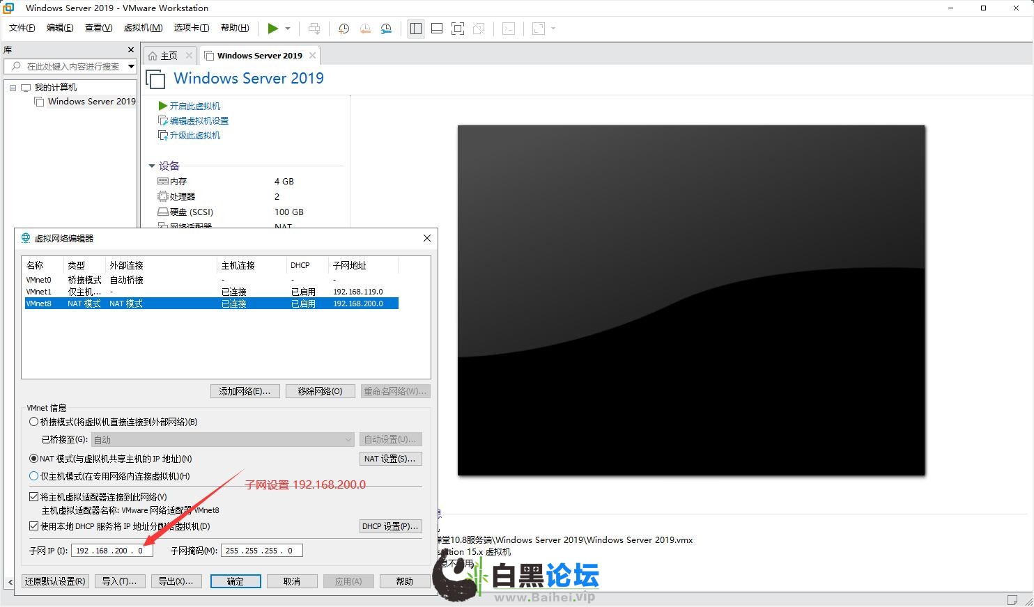Open the NAT 设置(S)... button
The width and height of the screenshot is (1034, 607).
[x=390, y=459]
